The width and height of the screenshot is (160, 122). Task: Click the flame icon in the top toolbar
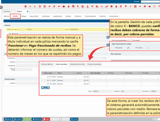point(49,6)
